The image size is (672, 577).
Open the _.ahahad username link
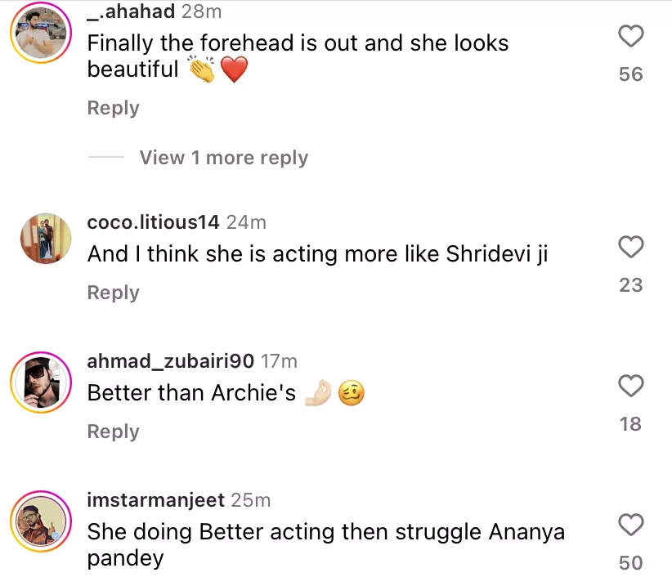click(x=132, y=11)
